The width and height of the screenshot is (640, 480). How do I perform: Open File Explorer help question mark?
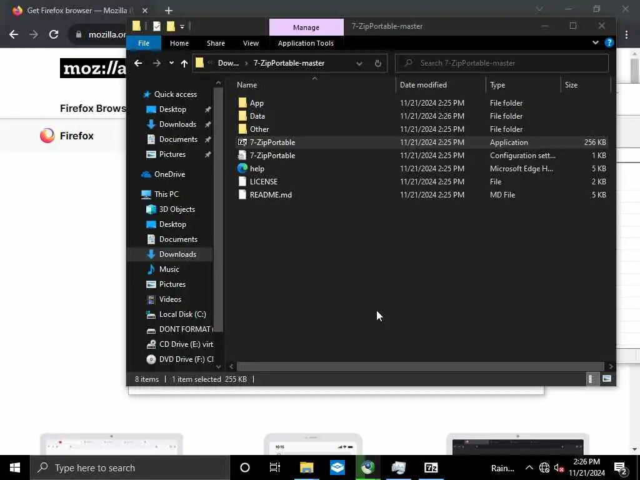[609, 42]
